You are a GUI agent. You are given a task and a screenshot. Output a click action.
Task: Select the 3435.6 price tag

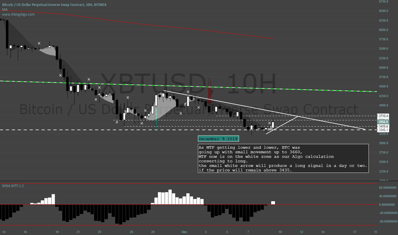click(383, 126)
